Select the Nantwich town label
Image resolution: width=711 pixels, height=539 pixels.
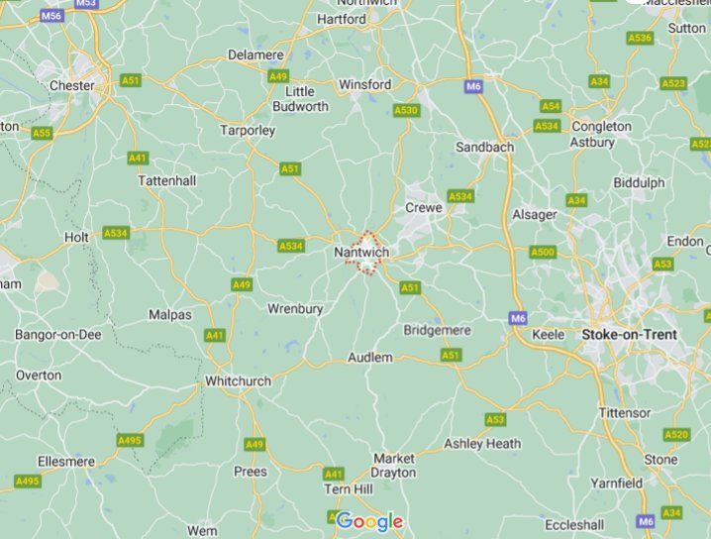[x=361, y=253]
